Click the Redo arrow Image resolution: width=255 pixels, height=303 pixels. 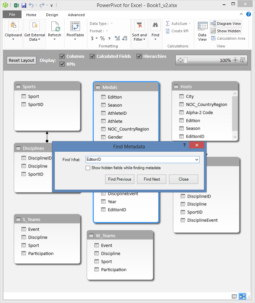coord(42,5)
